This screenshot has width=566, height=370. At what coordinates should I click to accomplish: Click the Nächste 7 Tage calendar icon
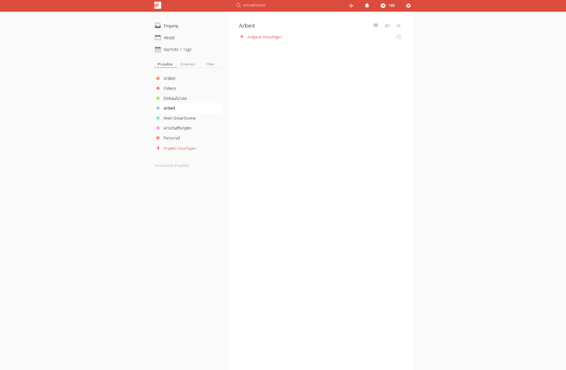coord(158,49)
